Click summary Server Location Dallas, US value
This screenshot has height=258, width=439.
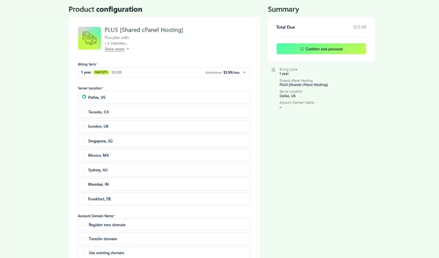[x=287, y=95]
